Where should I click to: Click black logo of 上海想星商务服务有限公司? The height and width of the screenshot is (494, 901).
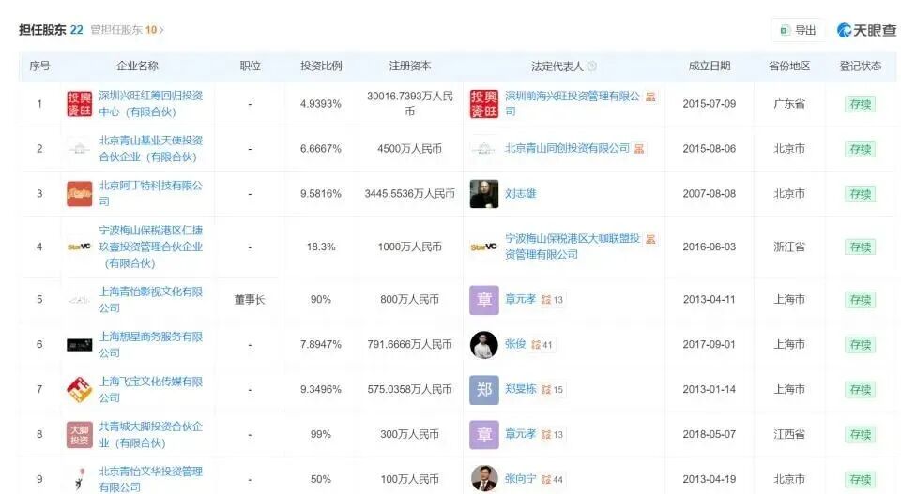pos(79,345)
